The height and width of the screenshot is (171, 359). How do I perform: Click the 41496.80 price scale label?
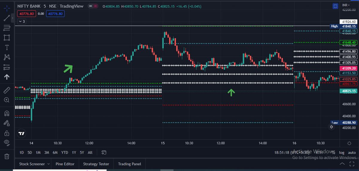[349, 51]
